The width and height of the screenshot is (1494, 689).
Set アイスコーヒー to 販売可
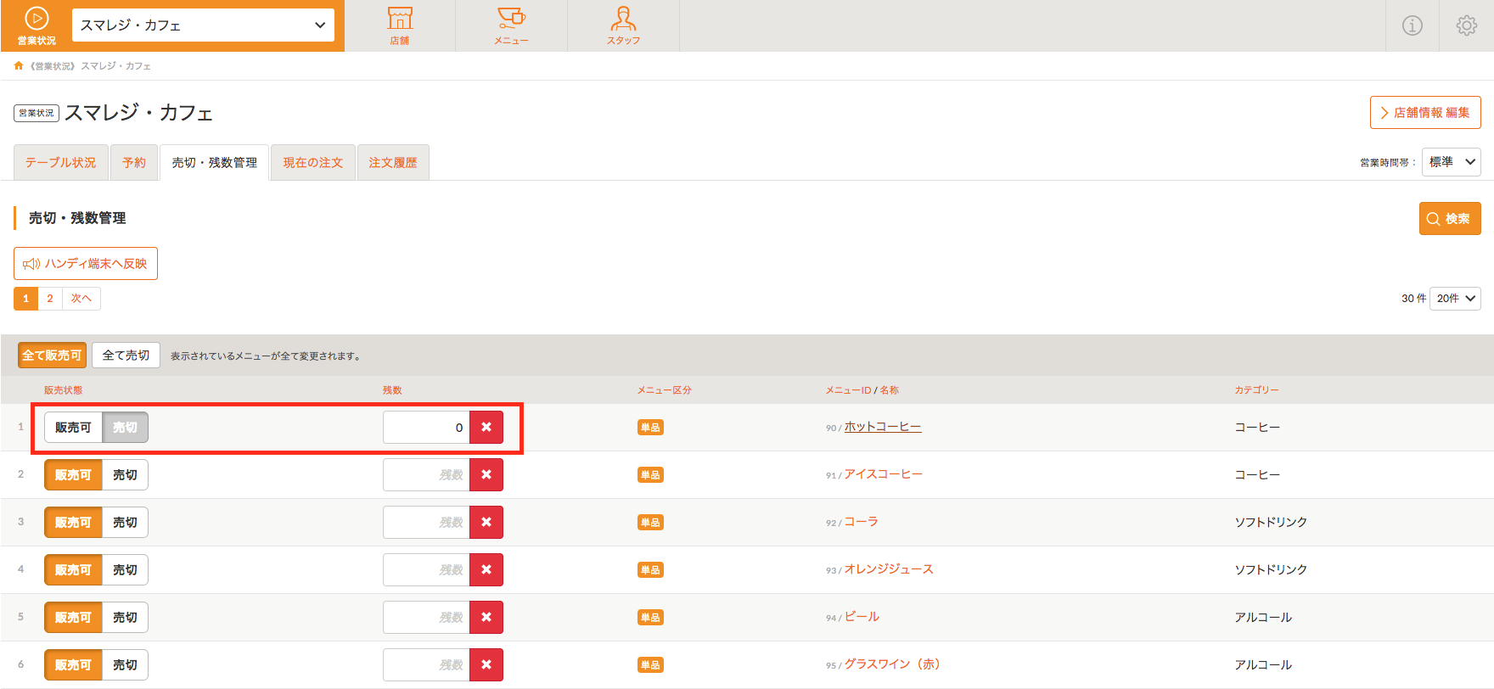73,474
